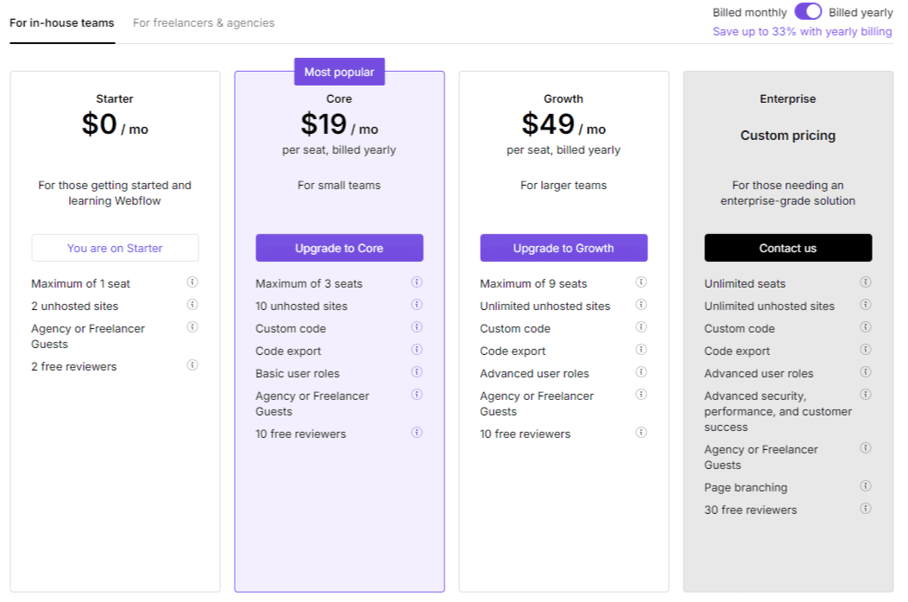908x602 pixels.
Task: Click the Billed monthly label
Action: [x=749, y=12]
